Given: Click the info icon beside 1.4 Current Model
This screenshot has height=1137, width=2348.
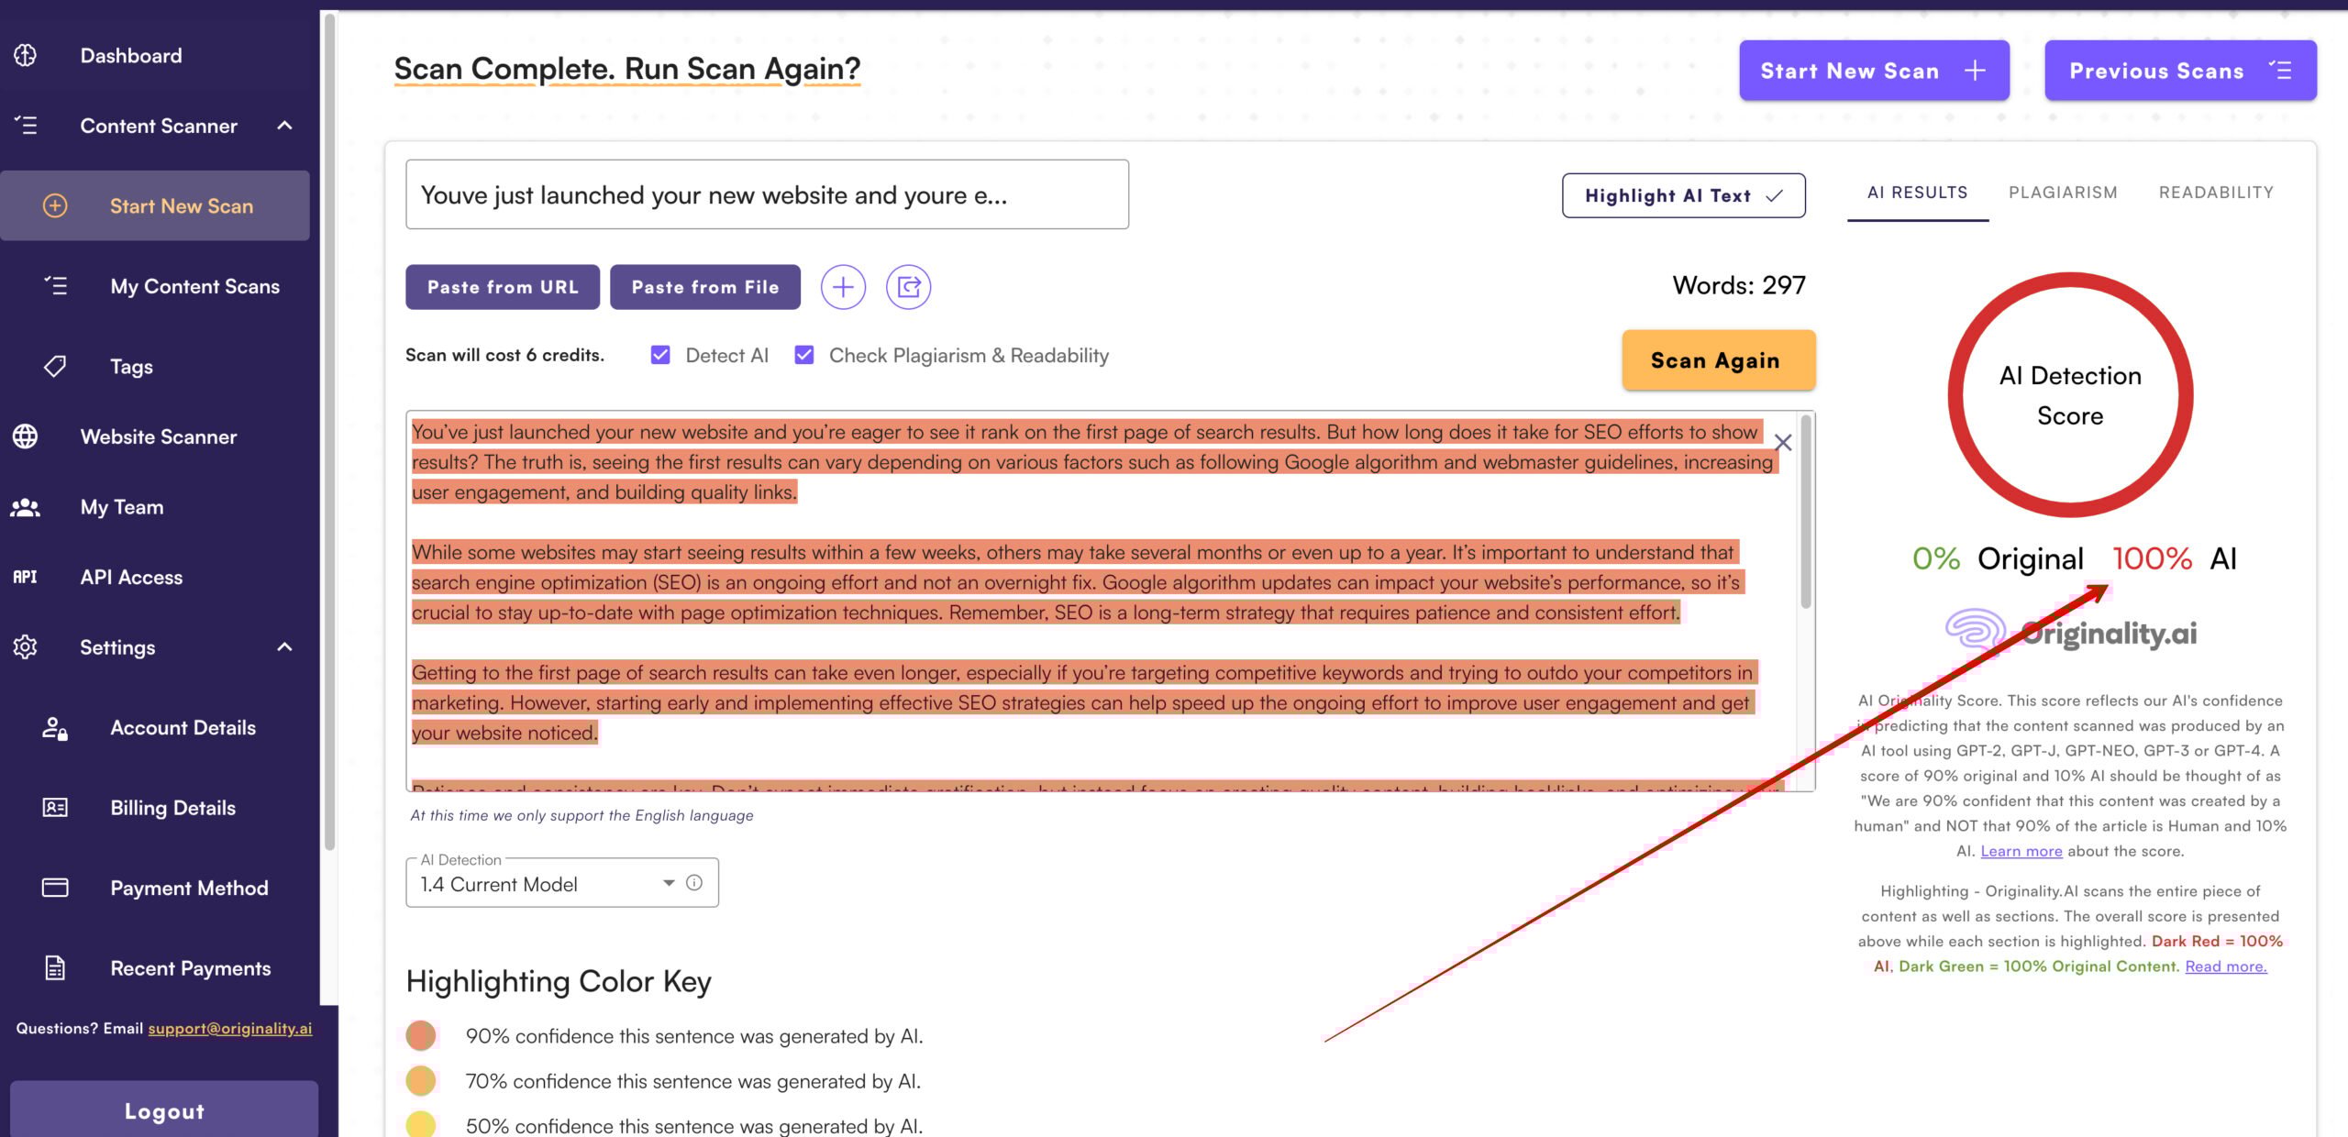Looking at the screenshot, I should (694, 883).
